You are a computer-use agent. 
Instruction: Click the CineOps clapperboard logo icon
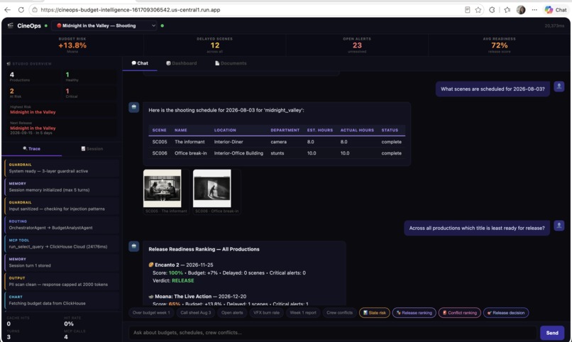click(11, 26)
